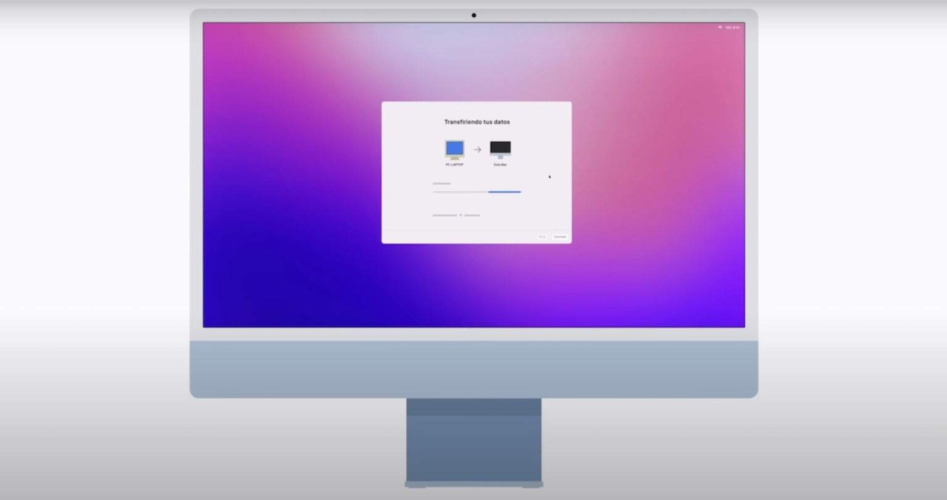
Task: Select the blue PC-LAPTOP computer icon
Action: pos(455,148)
